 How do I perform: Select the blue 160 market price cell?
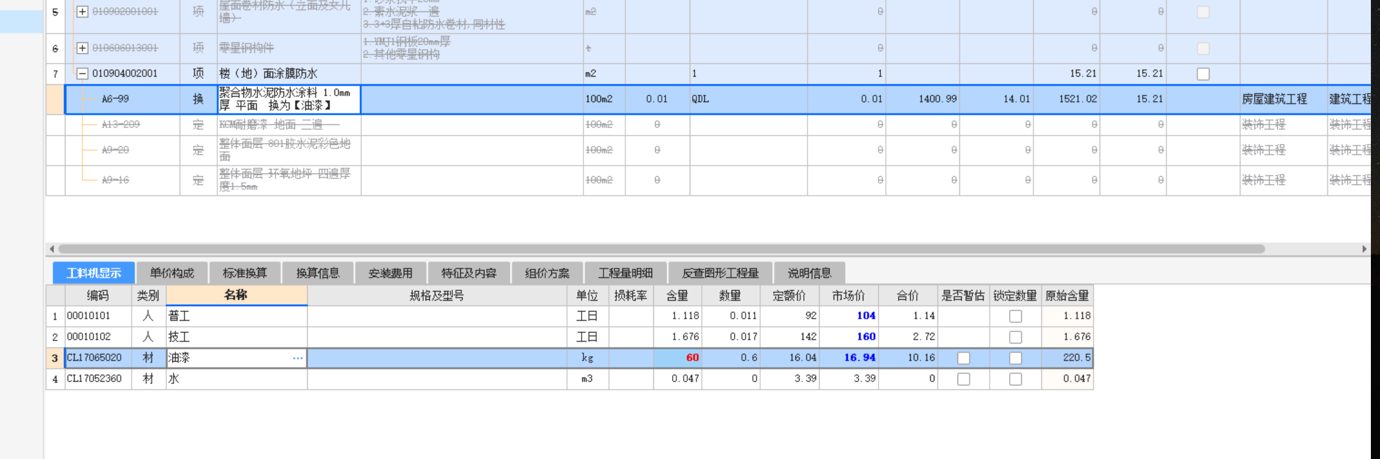click(x=848, y=337)
